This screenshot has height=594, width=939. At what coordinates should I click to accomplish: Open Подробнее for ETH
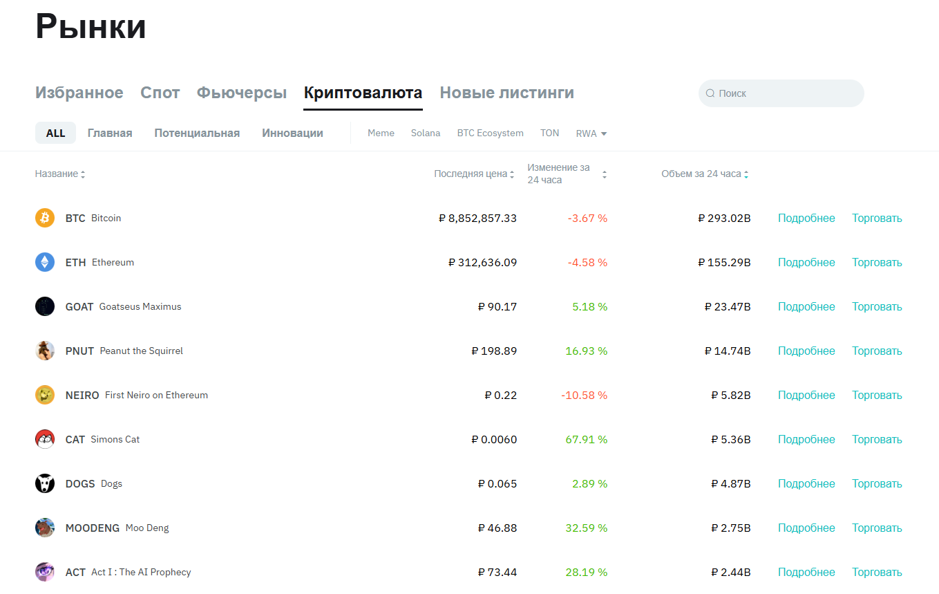click(x=806, y=262)
